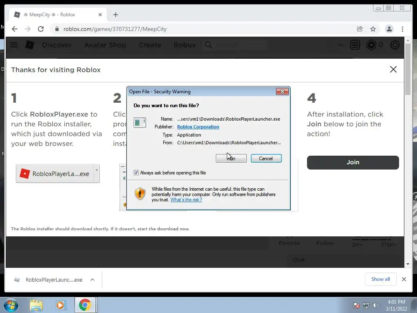The width and height of the screenshot is (417, 313).
Task: Open the downloaded RobloxPlayerLaunc....exe item in download bar
Action: [x=54, y=280]
